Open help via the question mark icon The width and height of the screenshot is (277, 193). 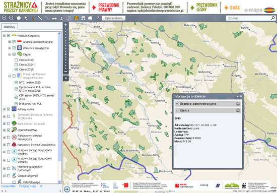coord(97,18)
